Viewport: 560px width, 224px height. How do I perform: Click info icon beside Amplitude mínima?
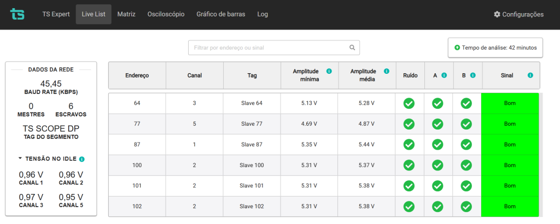click(329, 71)
